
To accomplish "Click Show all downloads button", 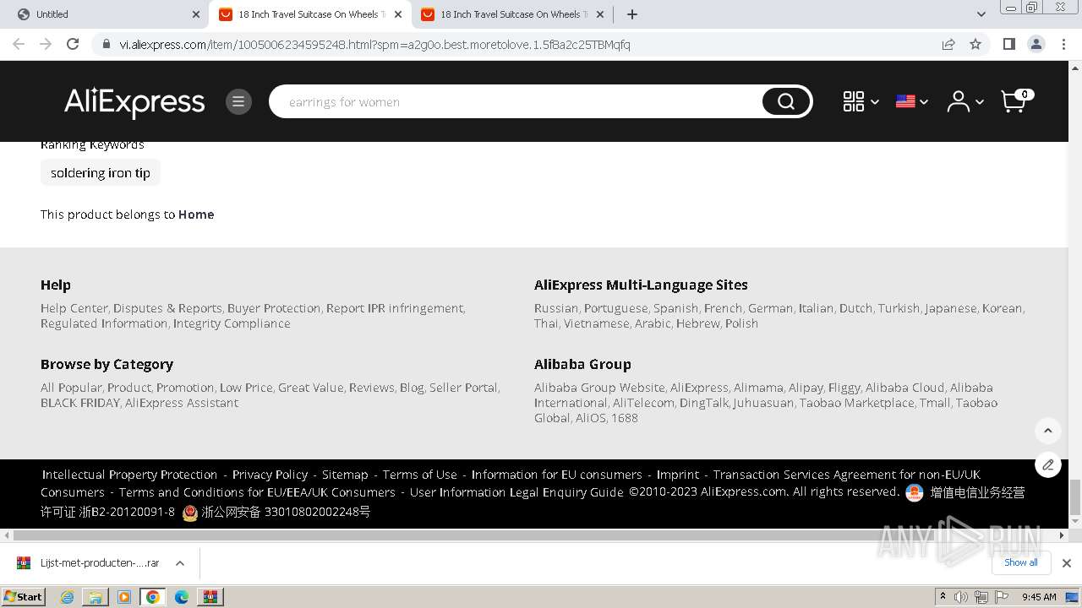I will (1020, 562).
